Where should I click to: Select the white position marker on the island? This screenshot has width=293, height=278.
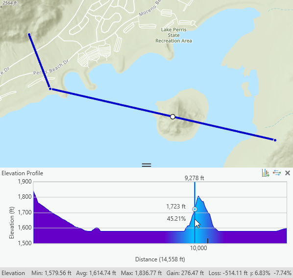coord(172,117)
